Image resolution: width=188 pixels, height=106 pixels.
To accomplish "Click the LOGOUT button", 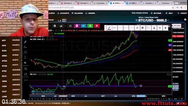I will point(182,13).
